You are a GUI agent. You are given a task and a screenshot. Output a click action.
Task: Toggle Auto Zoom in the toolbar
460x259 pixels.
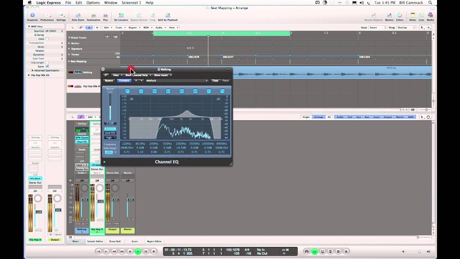(78, 17)
